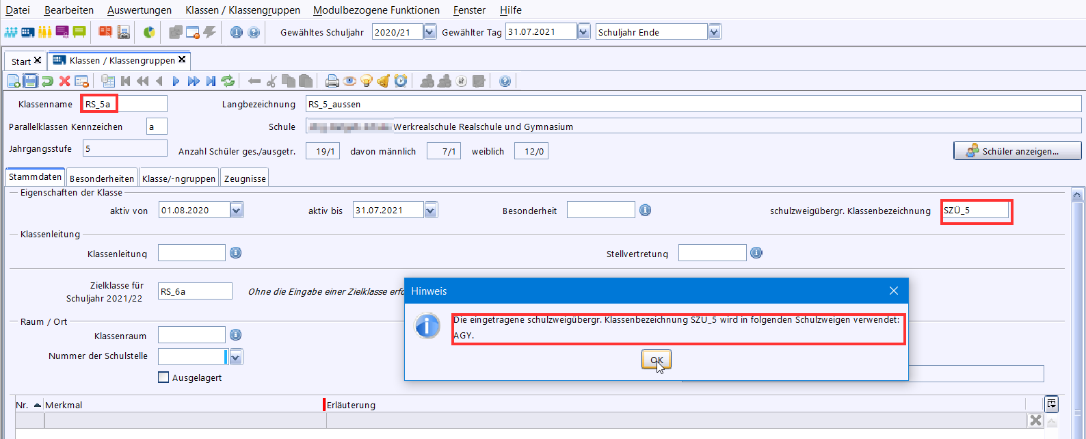The image size is (1086, 439).
Task: Open the Auswertungen menu
Action: pyautogui.click(x=140, y=10)
